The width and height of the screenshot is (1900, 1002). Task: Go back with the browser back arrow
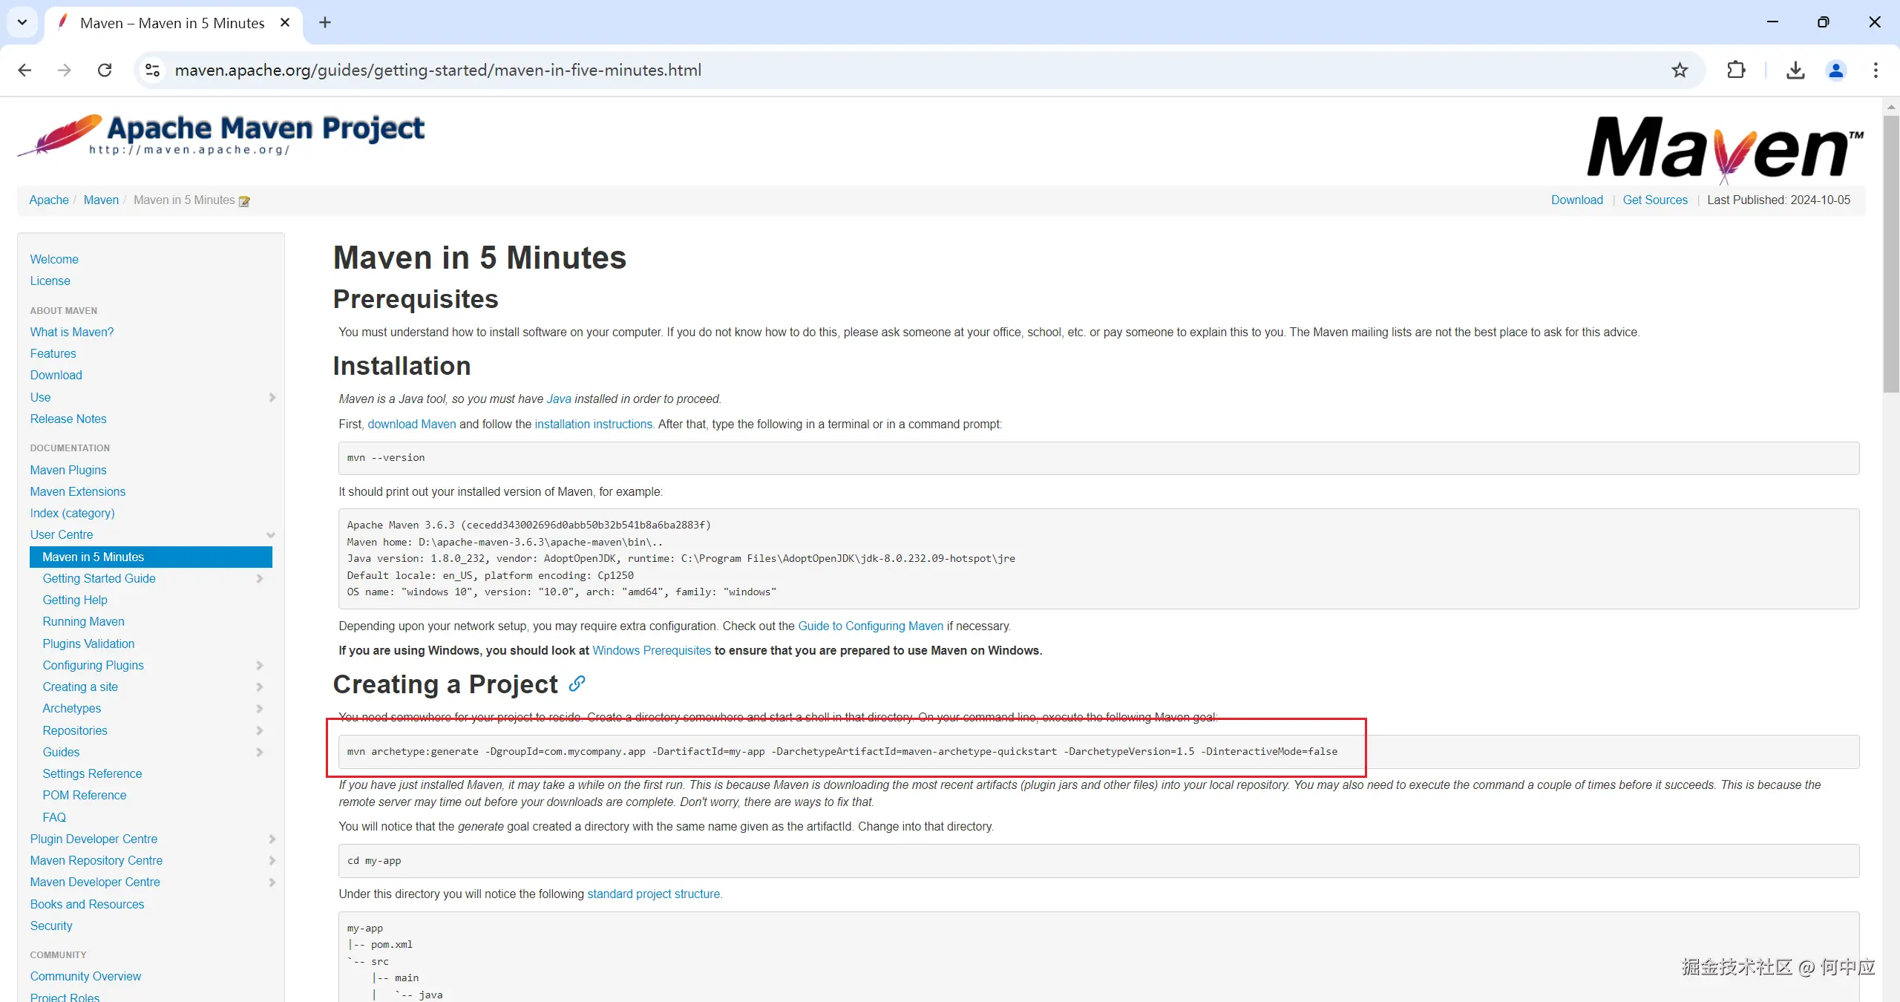[x=24, y=70]
